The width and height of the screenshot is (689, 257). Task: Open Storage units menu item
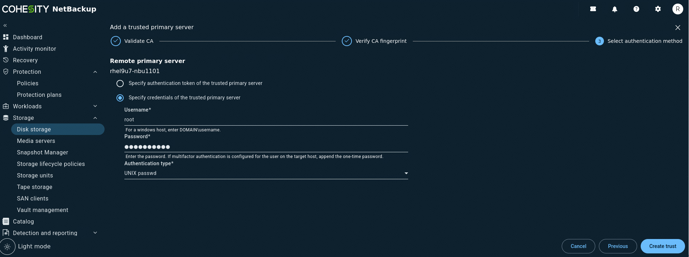(x=35, y=175)
